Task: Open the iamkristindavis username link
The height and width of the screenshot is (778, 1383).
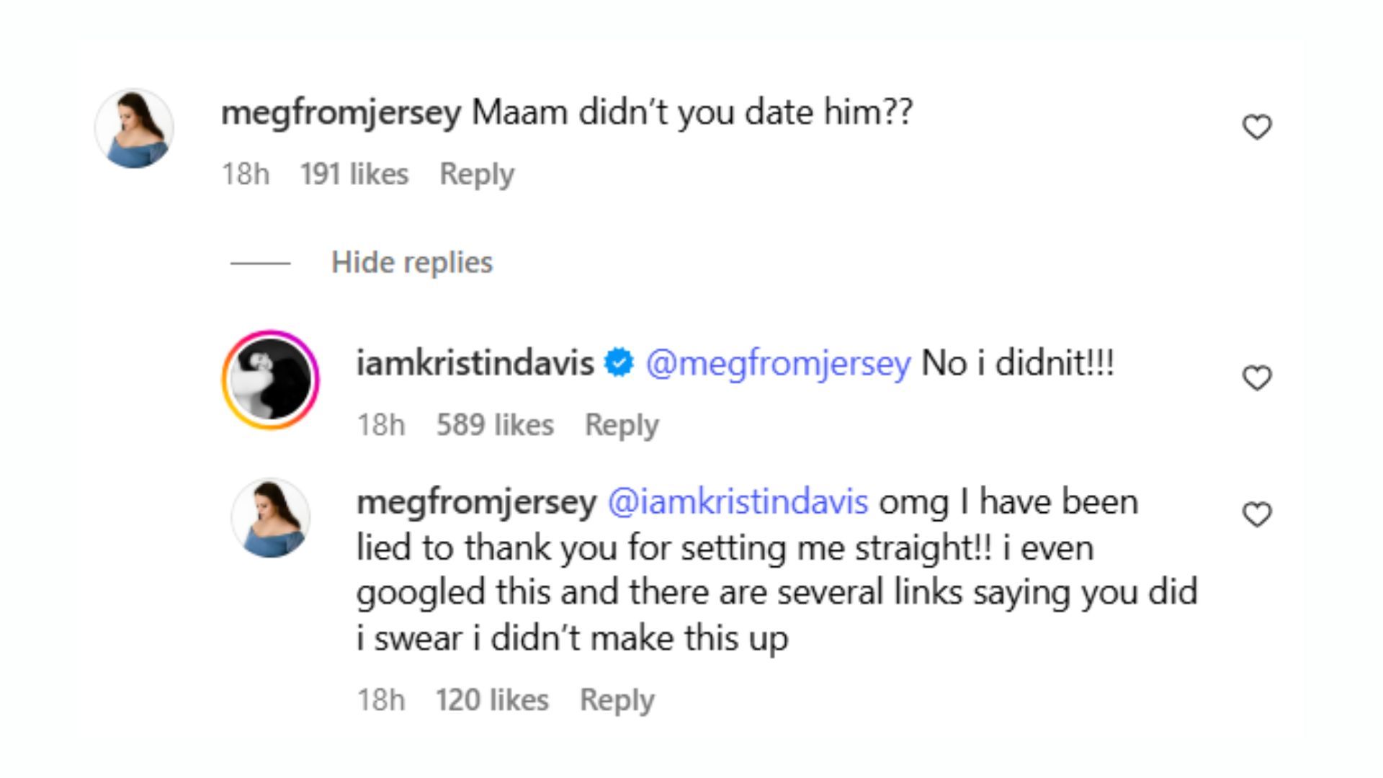Action: pyautogui.click(x=475, y=363)
